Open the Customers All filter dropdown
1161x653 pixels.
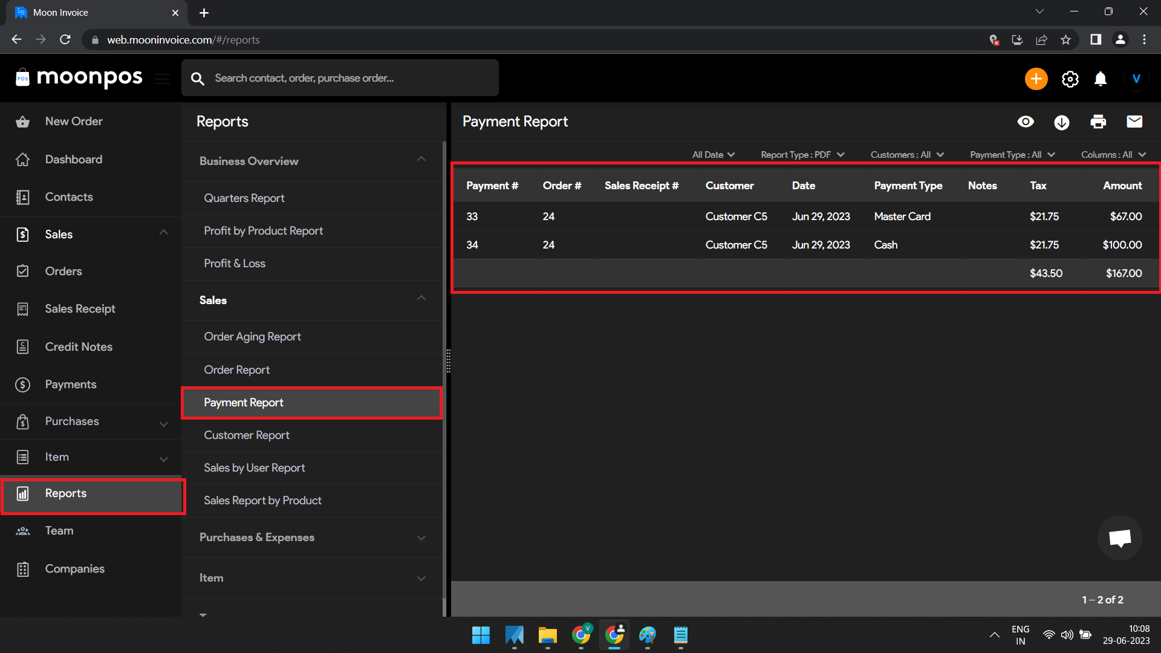pyautogui.click(x=906, y=154)
